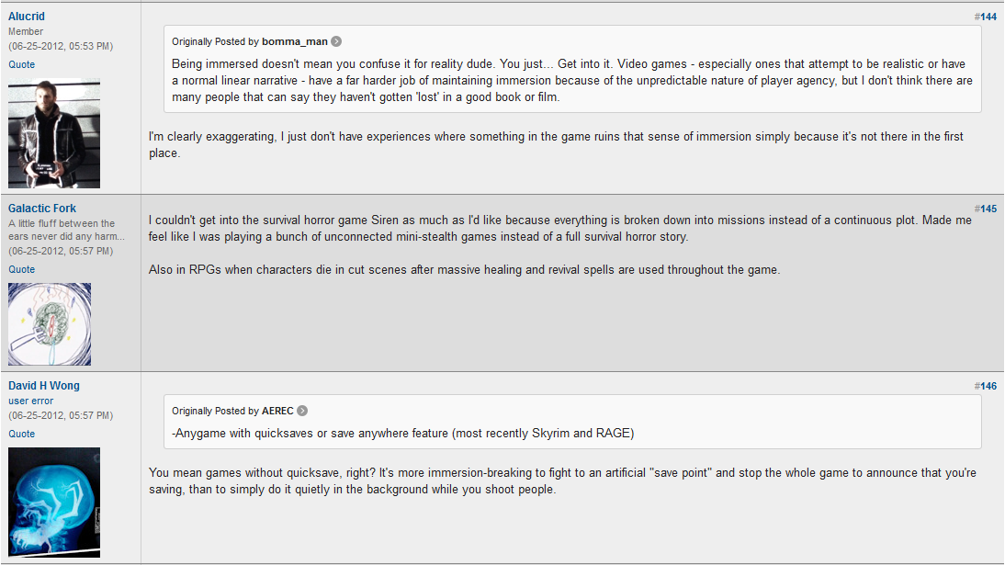Open permalink for post #146

(988, 387)
